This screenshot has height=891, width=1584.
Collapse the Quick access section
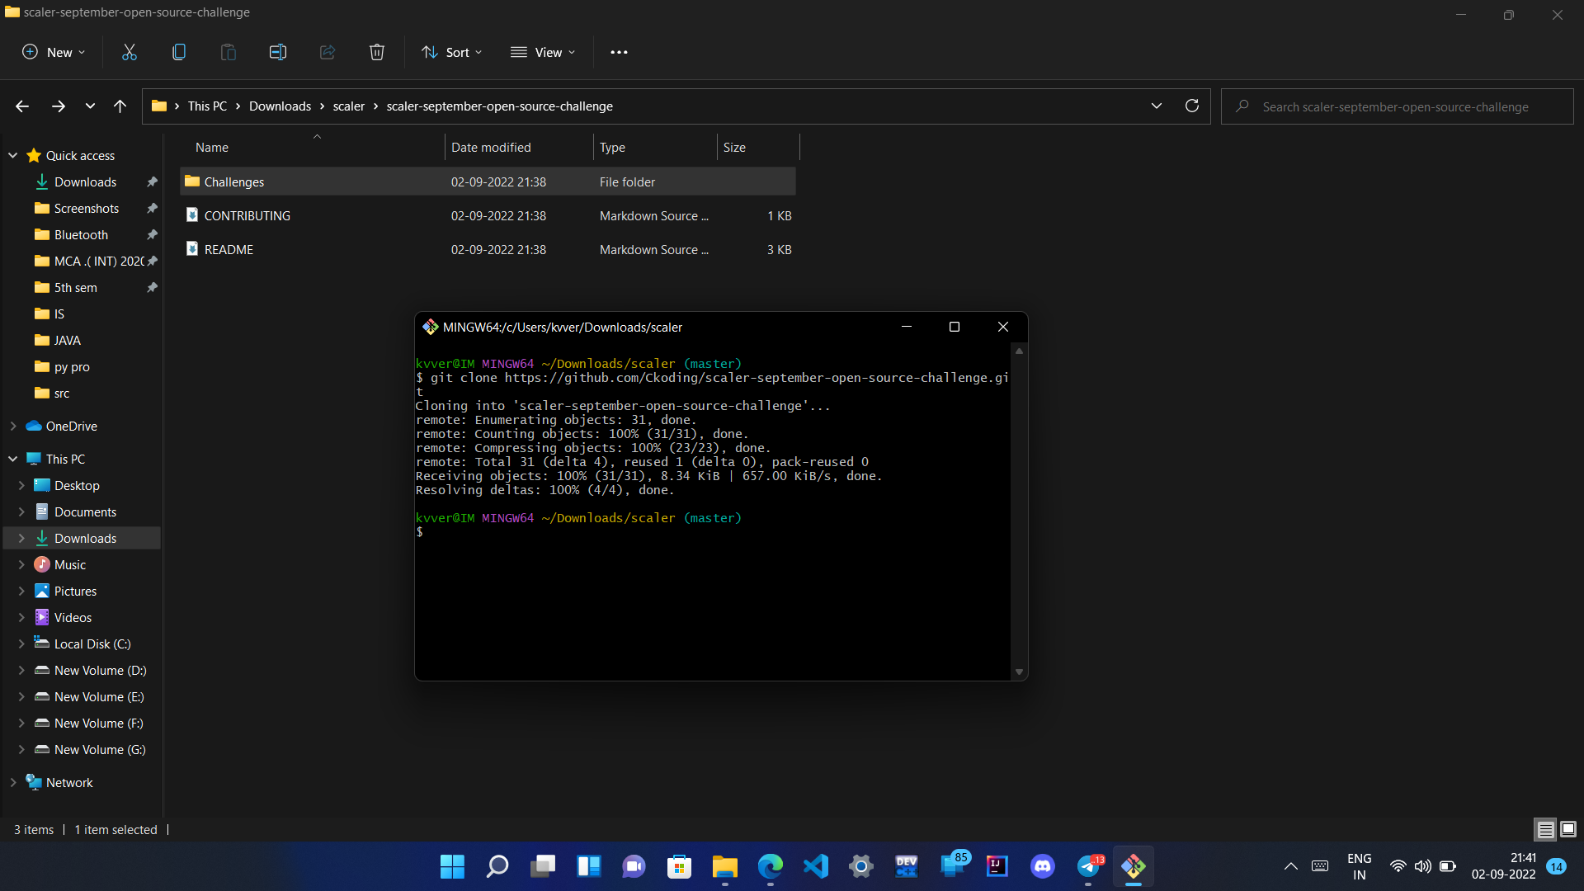pos(12,155)
